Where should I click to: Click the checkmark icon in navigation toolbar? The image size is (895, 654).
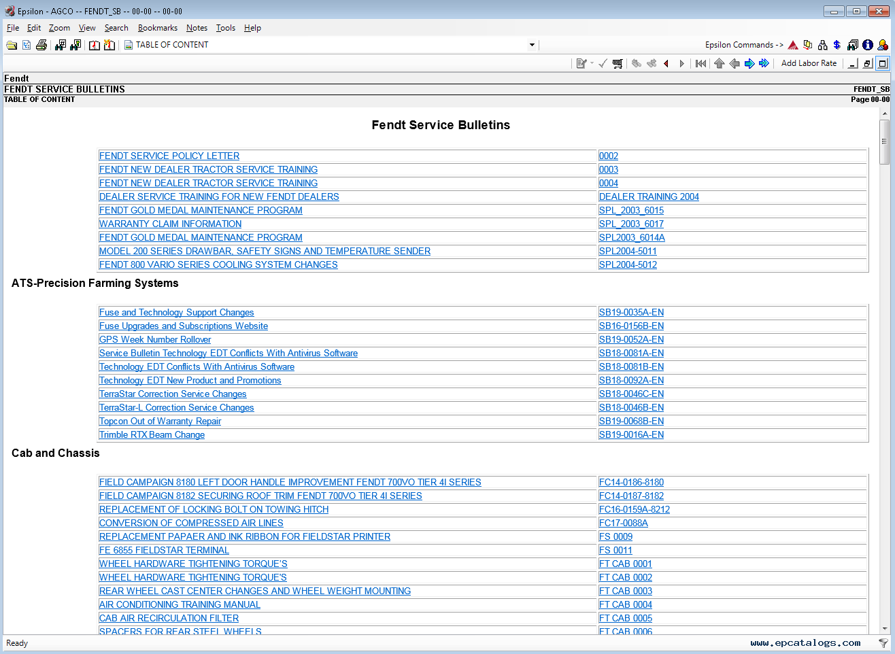click(x=603, y=63)
